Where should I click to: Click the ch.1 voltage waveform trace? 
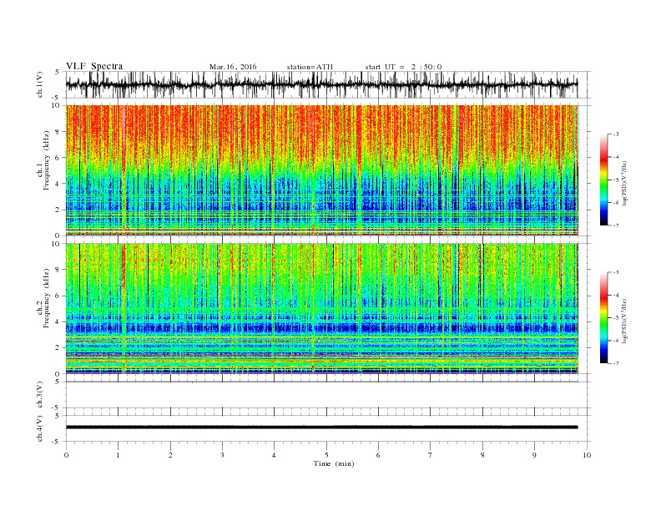[321, 84]
